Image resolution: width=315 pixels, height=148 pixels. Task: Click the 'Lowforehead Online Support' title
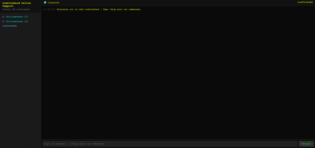17,4
